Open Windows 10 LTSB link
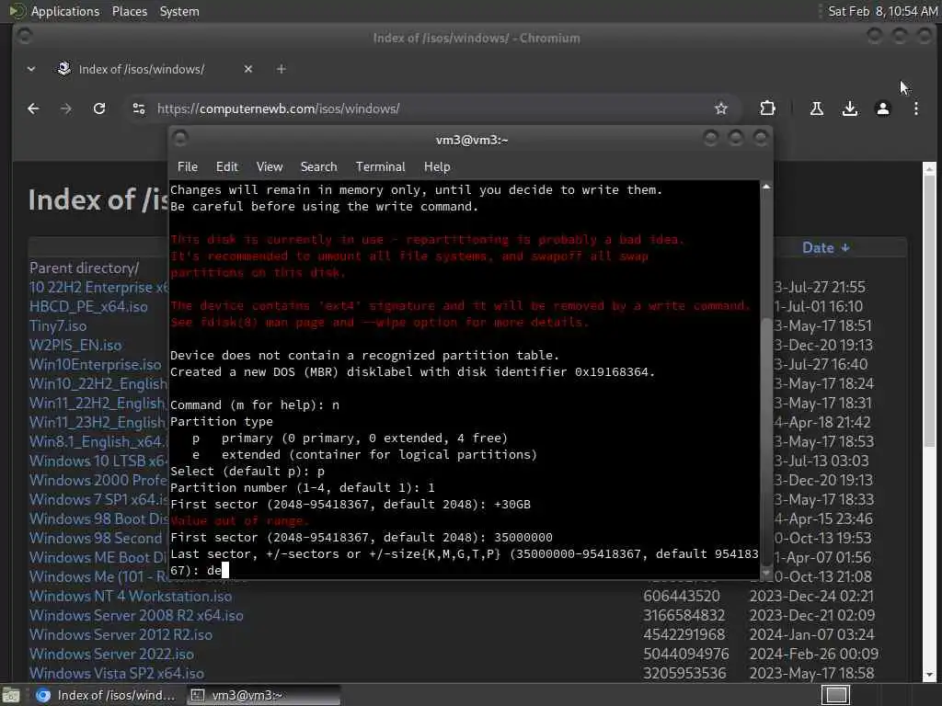 (x=99, y=461)
